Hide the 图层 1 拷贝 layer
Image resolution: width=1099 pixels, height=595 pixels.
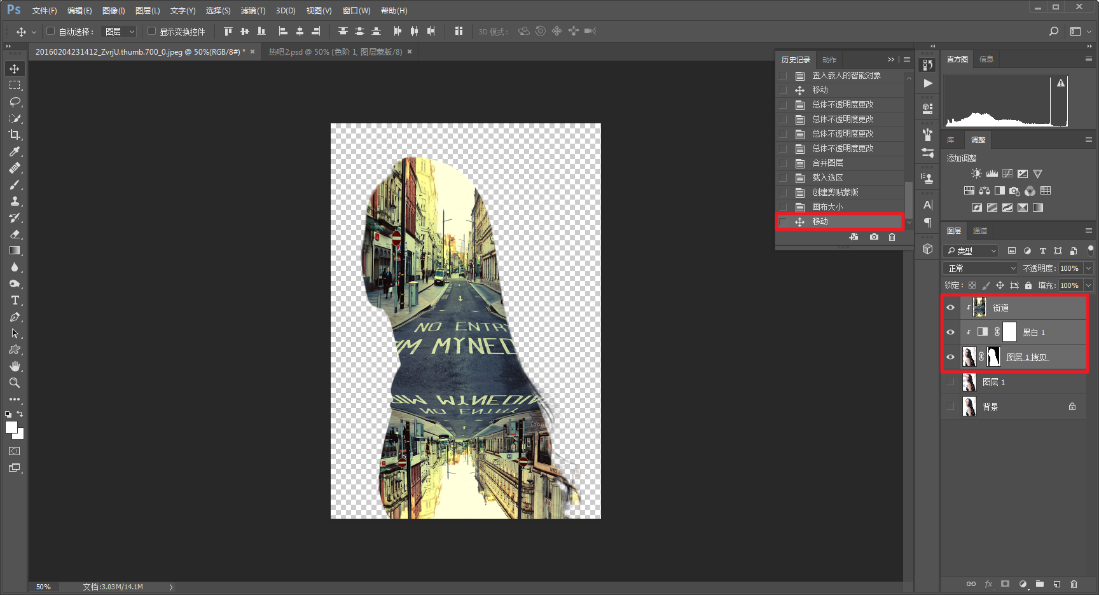pyautogui.click(x=951, y=357)
